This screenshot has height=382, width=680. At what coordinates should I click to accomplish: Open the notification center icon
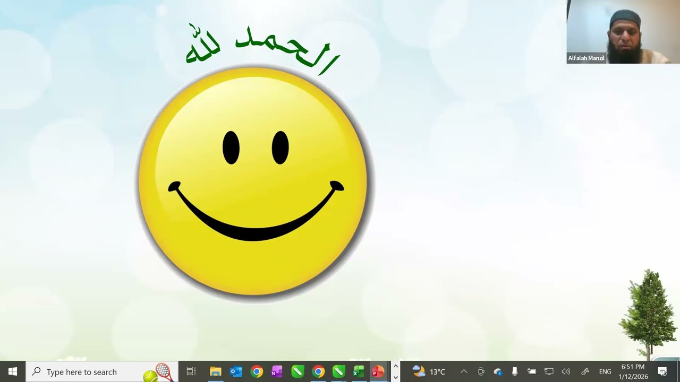[x=662, y=371]
